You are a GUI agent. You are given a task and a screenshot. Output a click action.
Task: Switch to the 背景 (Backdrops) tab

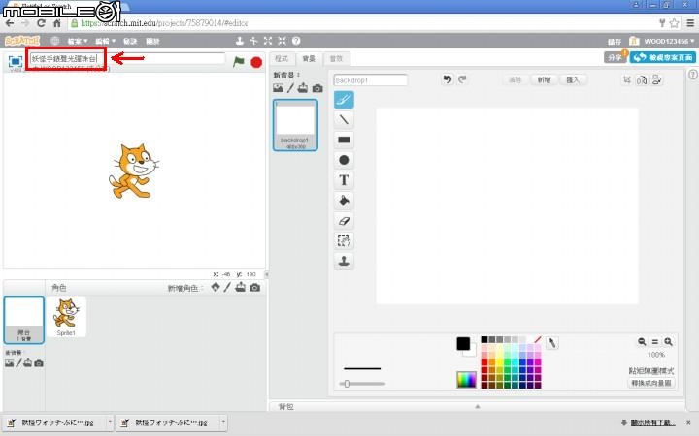(x=309, y=59)
